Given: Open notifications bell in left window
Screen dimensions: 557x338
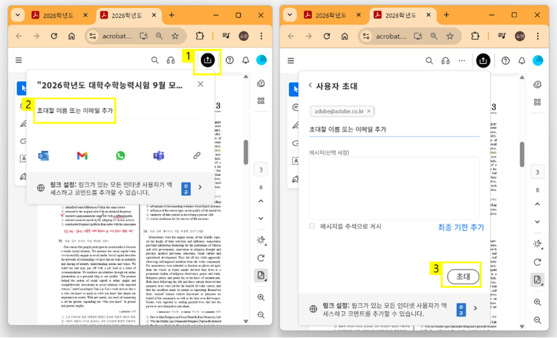Looking at the screenshot, I should 246,60.
